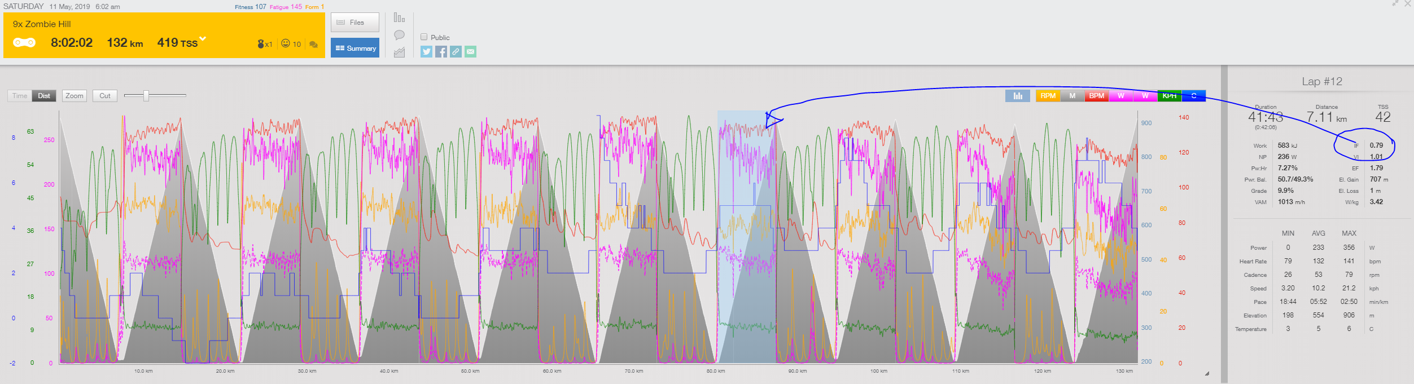Click the max Elevation 906 cell
1414x384 pixels.
1349,315
